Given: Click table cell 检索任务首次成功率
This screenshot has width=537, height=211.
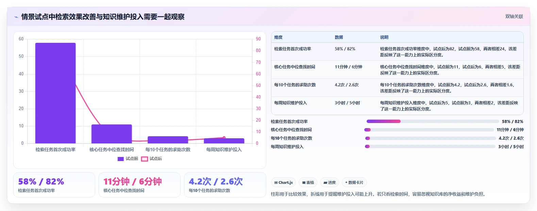Looking at the screenshot, I should pyautogui.click(x=292, y=49).
